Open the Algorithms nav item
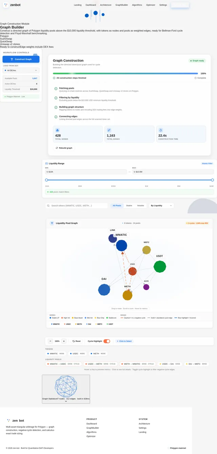217x454 pixels. point(137,5)
